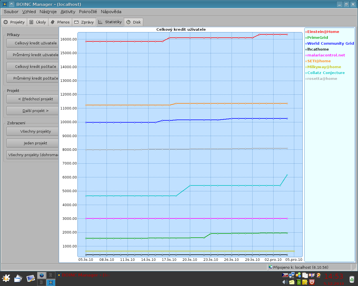Switch to the Projekty tab
This screenshot has width=358, height=286.
[14, 22]
